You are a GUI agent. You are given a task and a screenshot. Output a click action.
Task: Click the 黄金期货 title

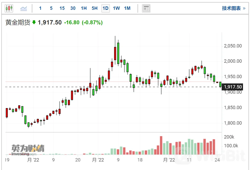coord(18,22)
